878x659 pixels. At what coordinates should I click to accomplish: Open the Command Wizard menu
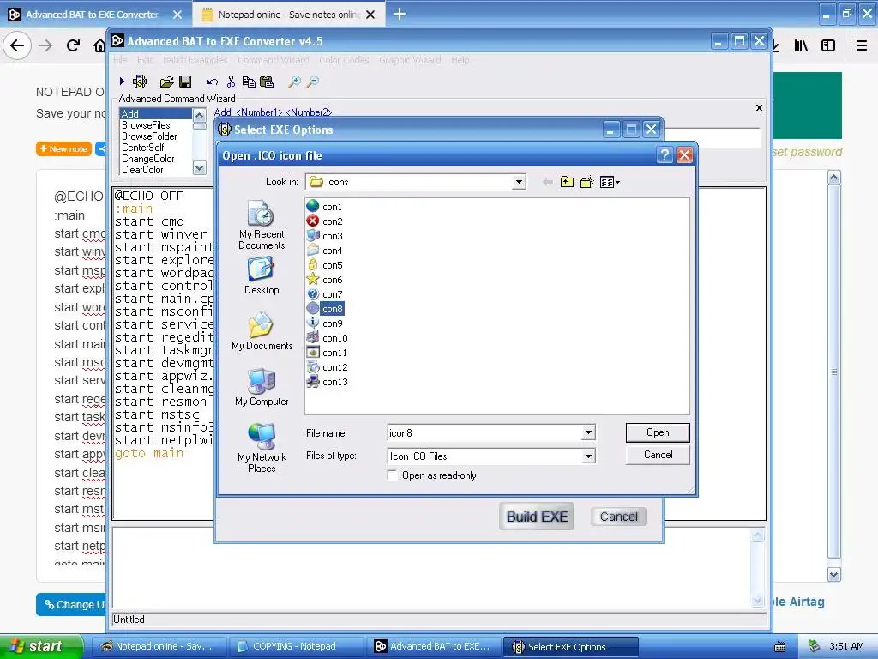pos(274,60)
